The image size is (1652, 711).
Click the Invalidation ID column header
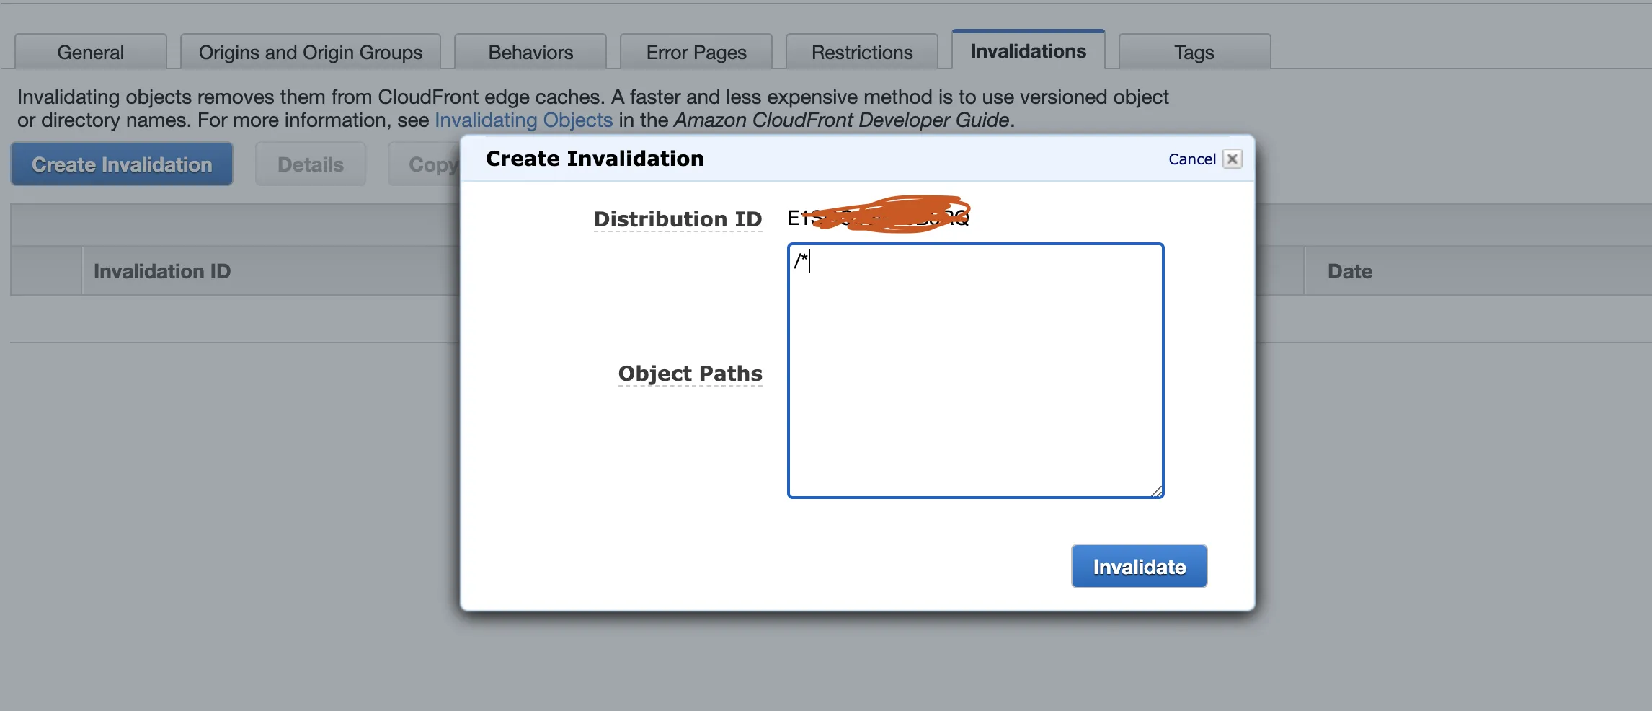click(x=270, y=271)
